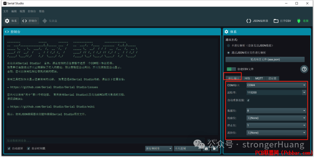Expand 十六进制 display mode dropdown
Image resolution: width=314 pixels, height=157 pixels.
pyautogui.click(x=188, y=149)
